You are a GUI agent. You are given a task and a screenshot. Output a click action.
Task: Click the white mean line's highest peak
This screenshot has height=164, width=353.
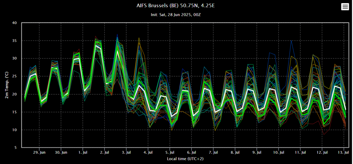coord(96,46)
